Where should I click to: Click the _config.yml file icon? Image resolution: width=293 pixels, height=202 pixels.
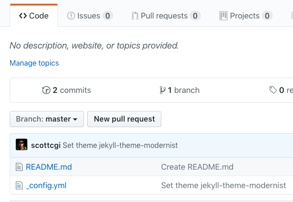(x=19, y=185)
